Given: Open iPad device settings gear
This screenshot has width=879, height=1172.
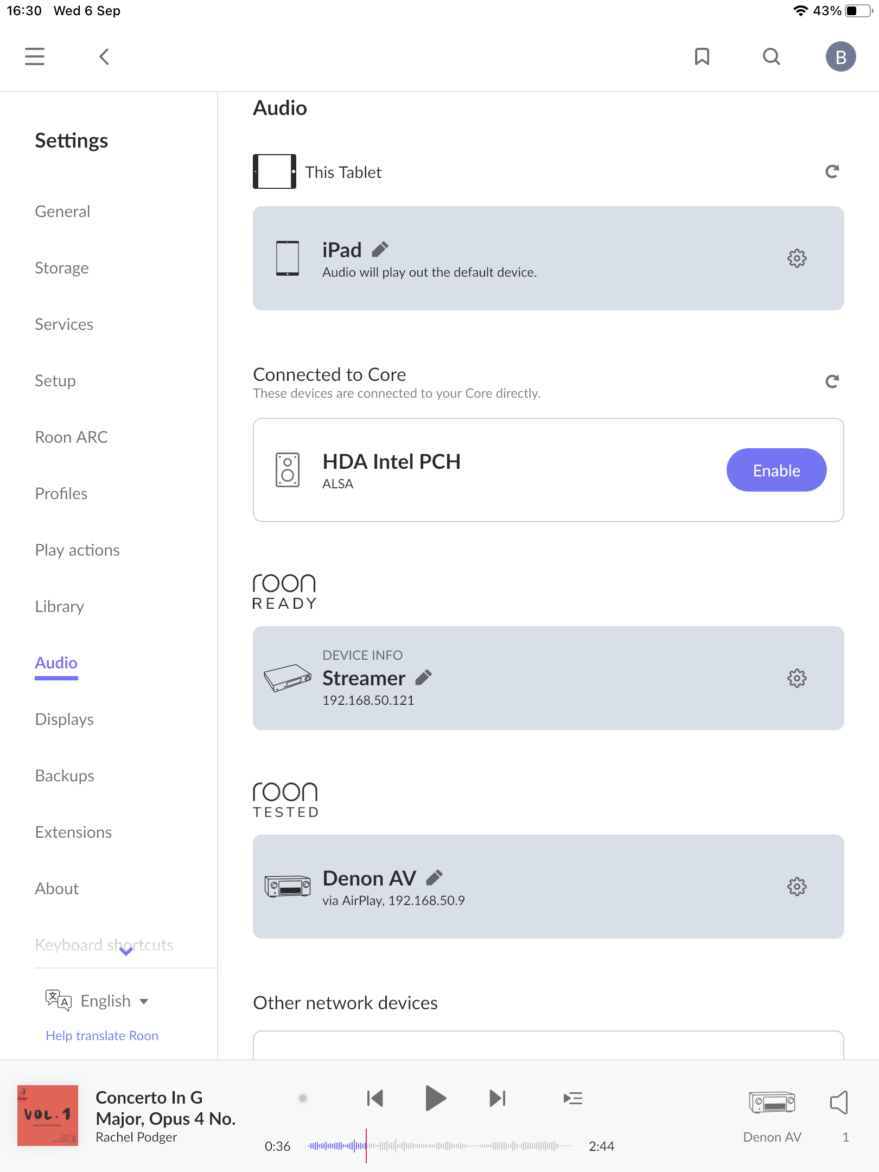Looking at the screenshot, I should pos(797,258).
